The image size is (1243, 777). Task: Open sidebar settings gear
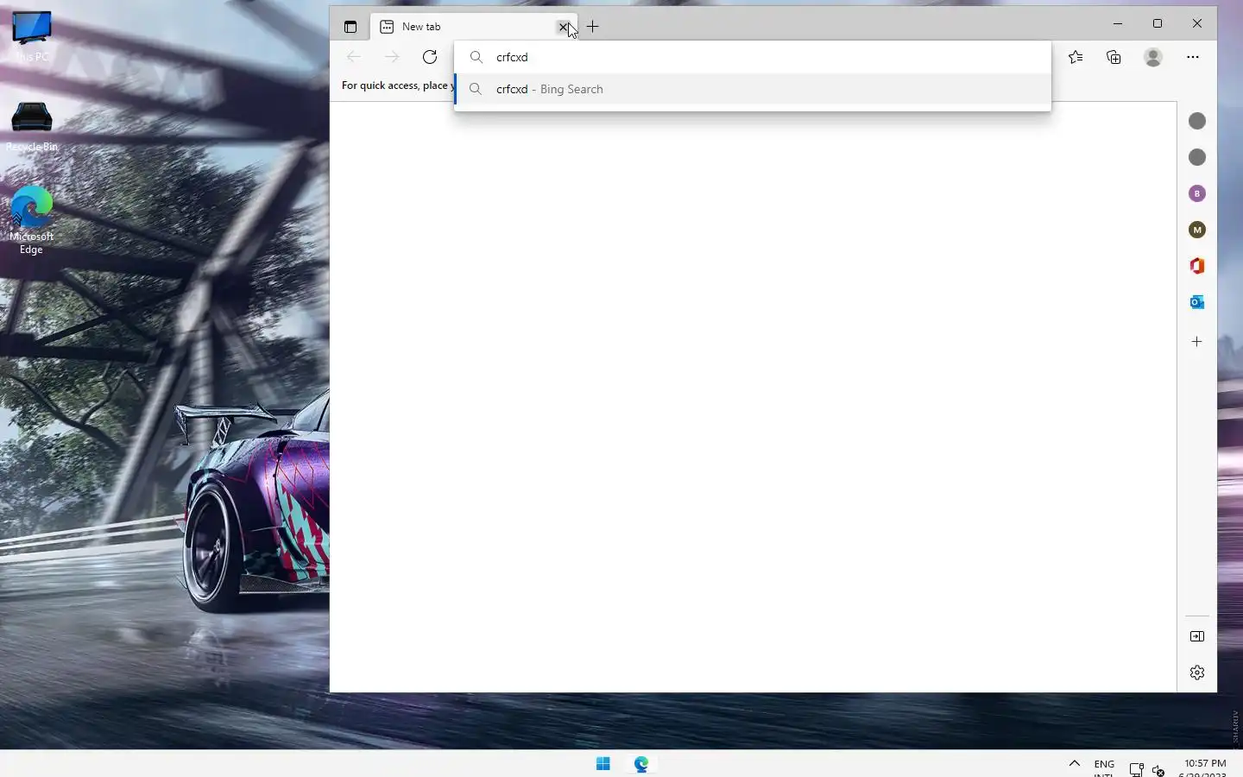point(1197,673)
